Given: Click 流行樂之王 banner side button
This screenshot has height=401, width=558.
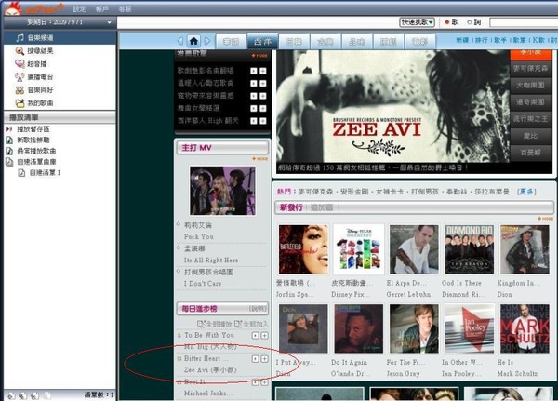Looking at the screenshot, I should (x=530, y=119).
